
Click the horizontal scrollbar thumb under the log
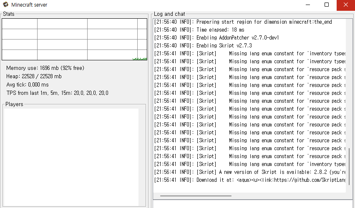pos(196,196)
